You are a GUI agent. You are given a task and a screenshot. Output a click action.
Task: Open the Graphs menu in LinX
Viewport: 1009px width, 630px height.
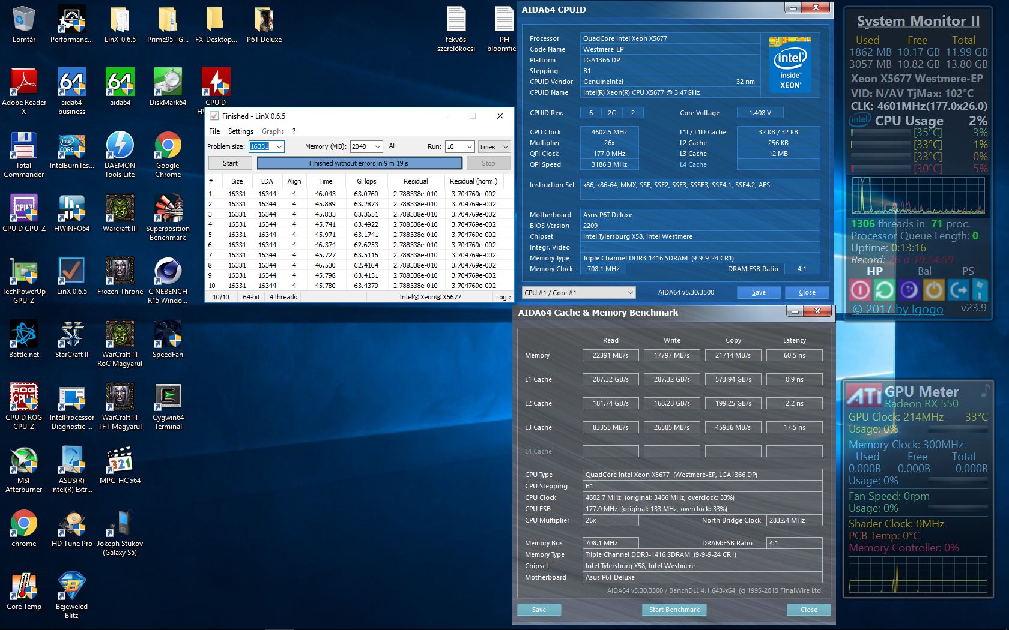(273, 131)
